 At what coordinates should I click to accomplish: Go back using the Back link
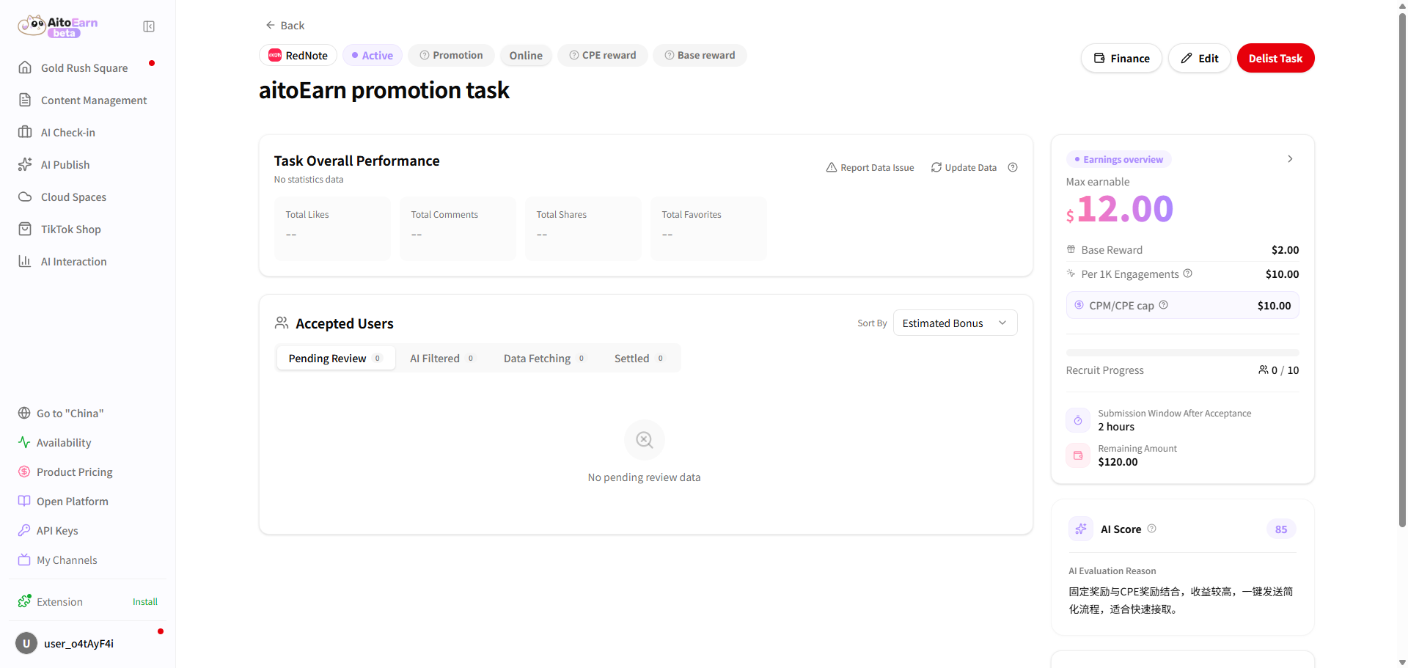(285, 25)
